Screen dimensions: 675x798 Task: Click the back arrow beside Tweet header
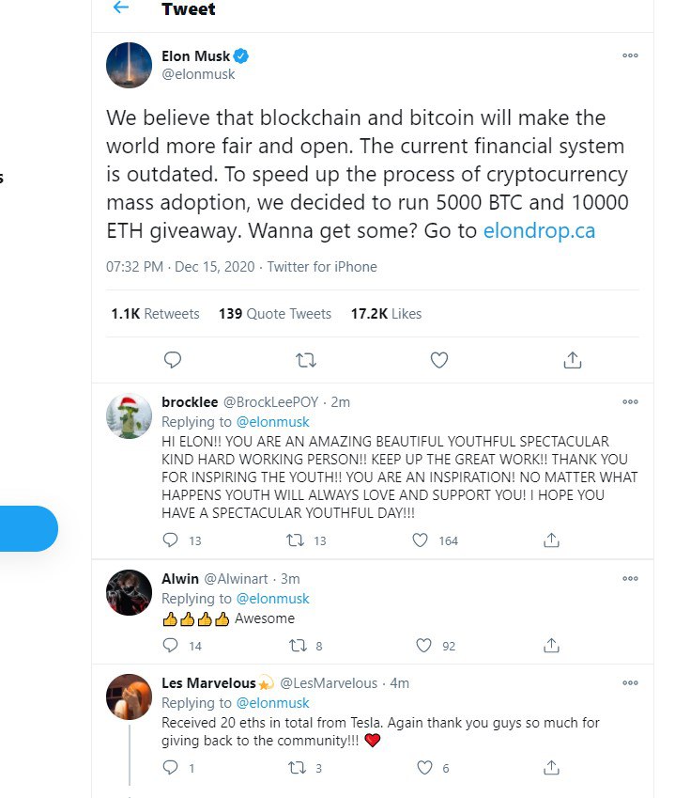pyautogui.click(x=120, y=8)
